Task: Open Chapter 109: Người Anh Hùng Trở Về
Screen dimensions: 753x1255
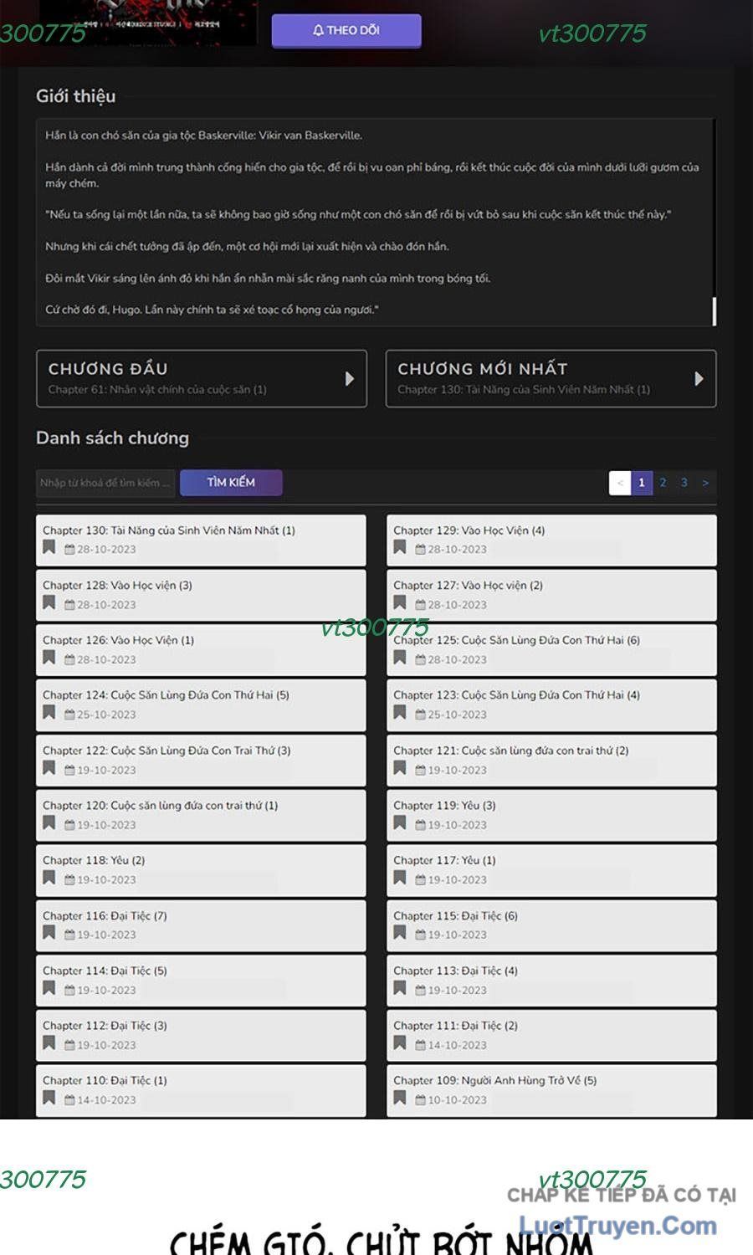Action: pyautogui.click(x=494, y=1080)
